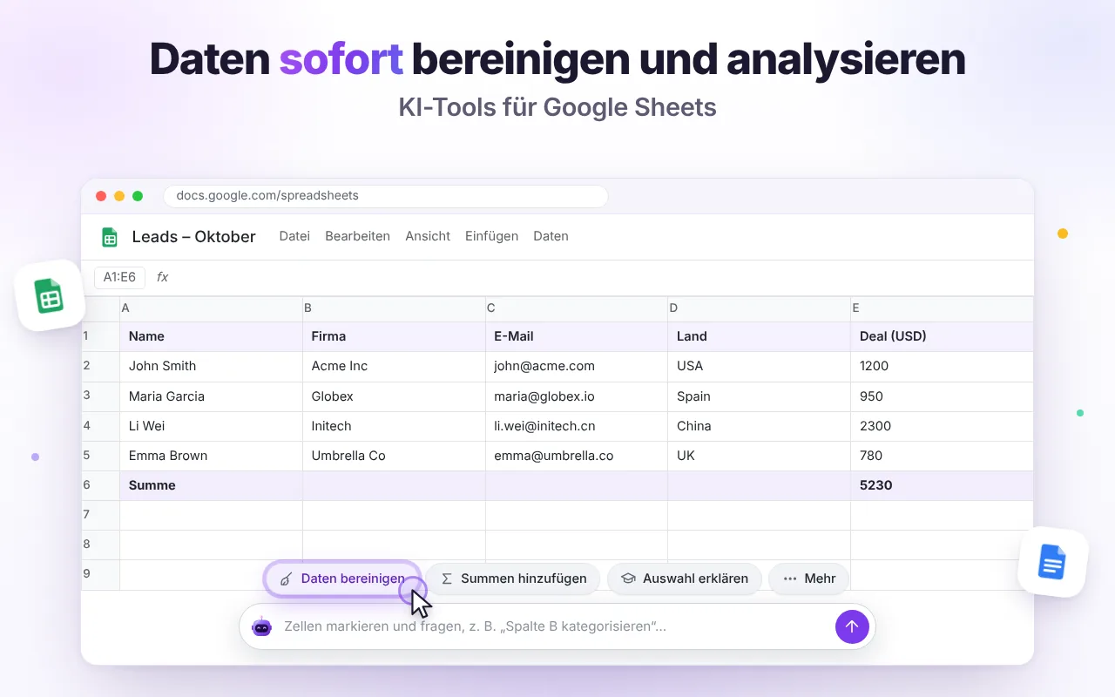Select column E header
Screen dimensions: 1115x697
coord(942,308)
